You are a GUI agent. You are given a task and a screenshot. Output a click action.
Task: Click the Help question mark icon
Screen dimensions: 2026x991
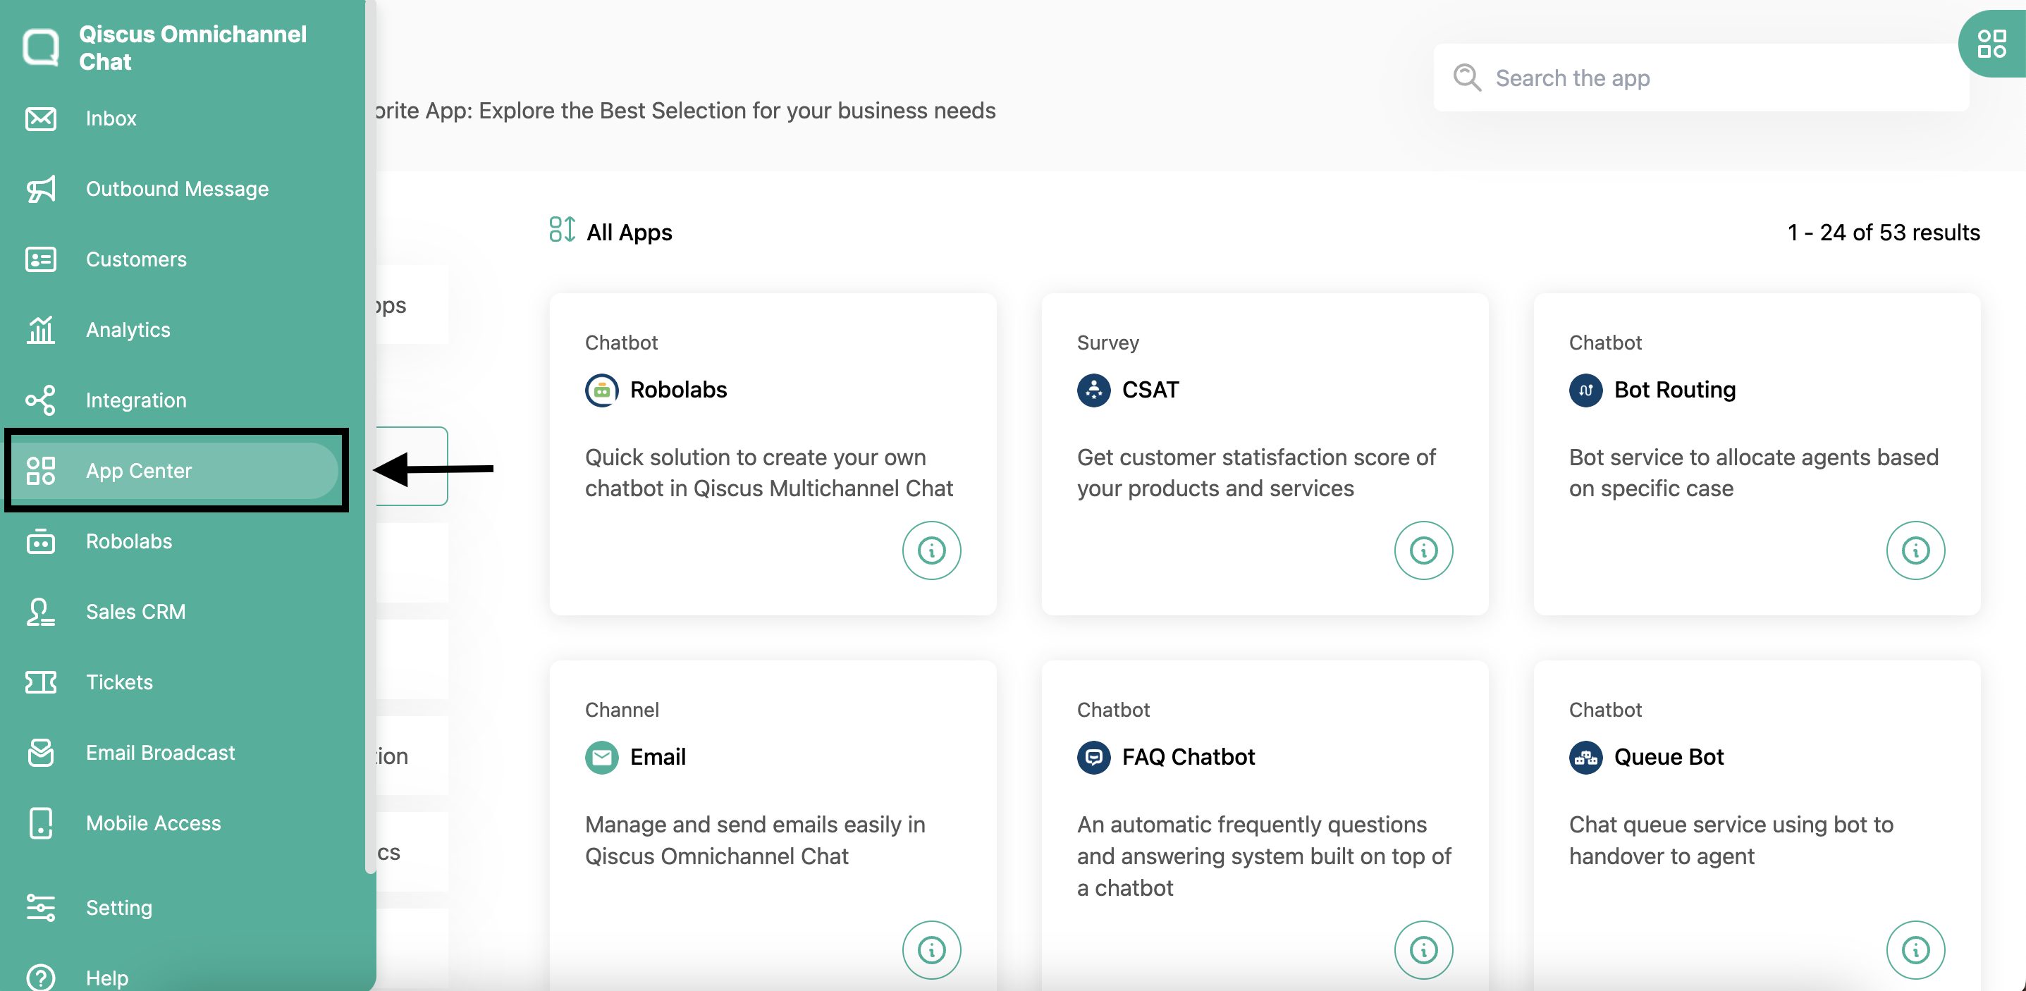[40, 978]
